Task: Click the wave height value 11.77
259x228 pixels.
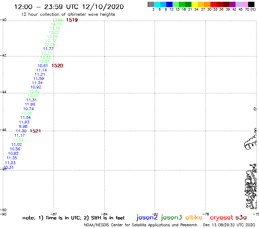Action: [x=48, y=49]
